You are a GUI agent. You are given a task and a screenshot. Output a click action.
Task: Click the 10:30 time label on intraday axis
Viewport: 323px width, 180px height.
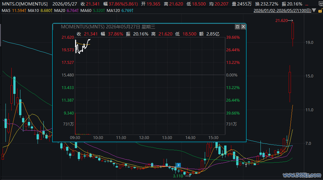(98, 137)
